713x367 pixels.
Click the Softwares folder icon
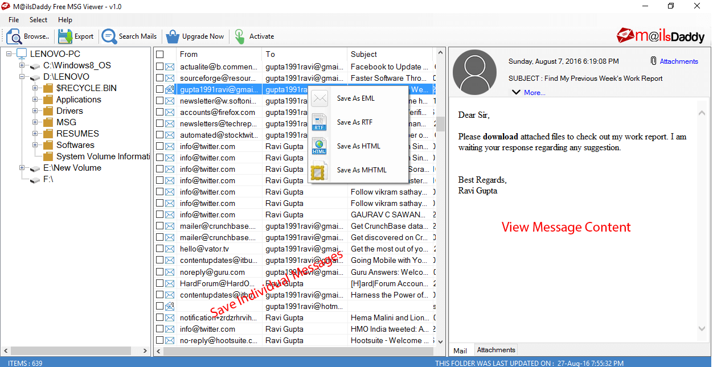point(48,145)
